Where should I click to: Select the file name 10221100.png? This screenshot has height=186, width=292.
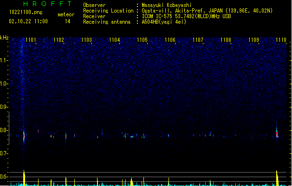26,12
